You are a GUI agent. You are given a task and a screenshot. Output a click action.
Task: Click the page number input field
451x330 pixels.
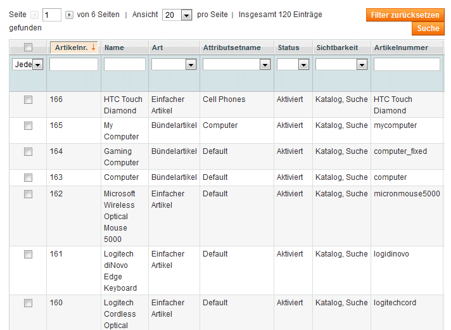tap(52, 15)
